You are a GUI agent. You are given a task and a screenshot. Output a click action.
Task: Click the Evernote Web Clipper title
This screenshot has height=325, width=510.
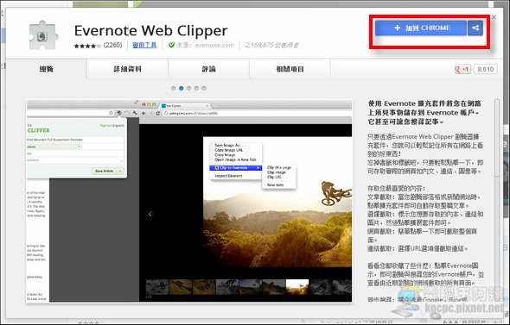pyautogui.click(x=150, y=30)
